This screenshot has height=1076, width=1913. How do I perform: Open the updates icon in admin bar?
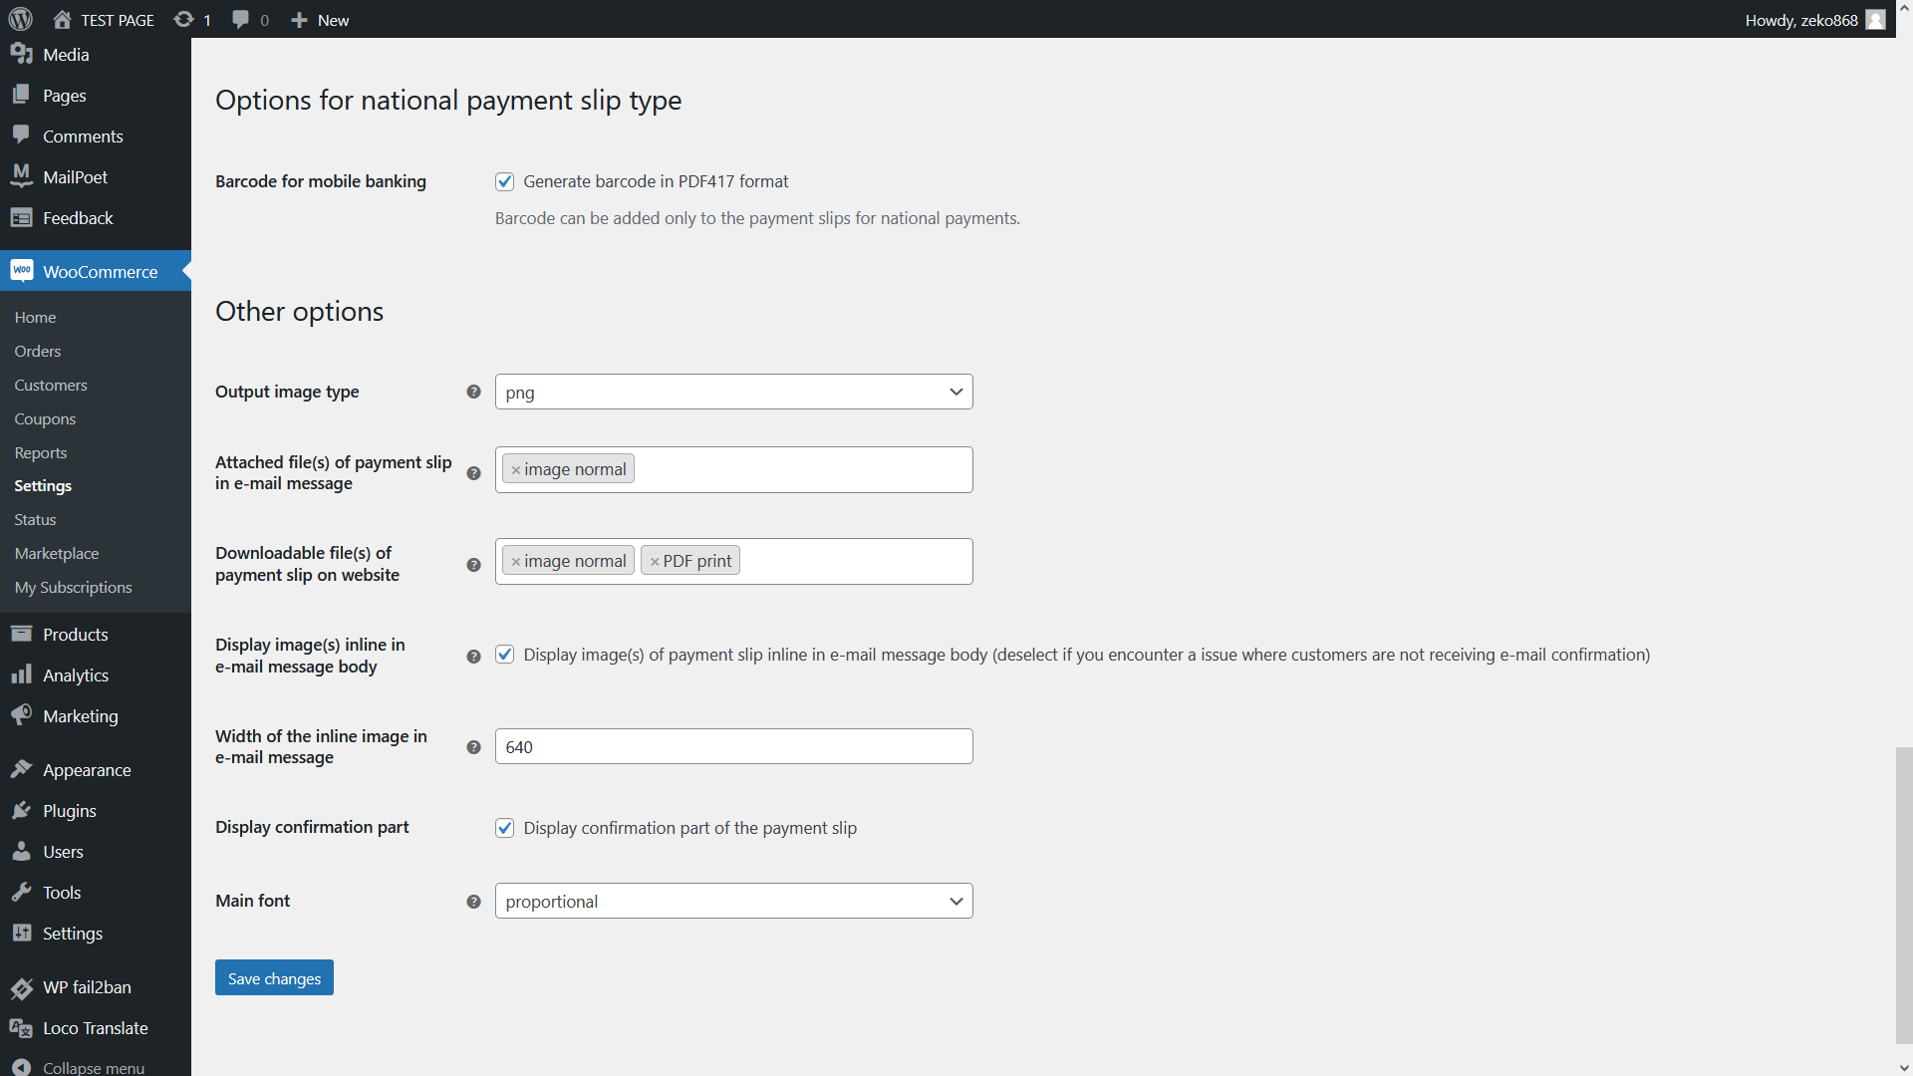tap(183, 20)
